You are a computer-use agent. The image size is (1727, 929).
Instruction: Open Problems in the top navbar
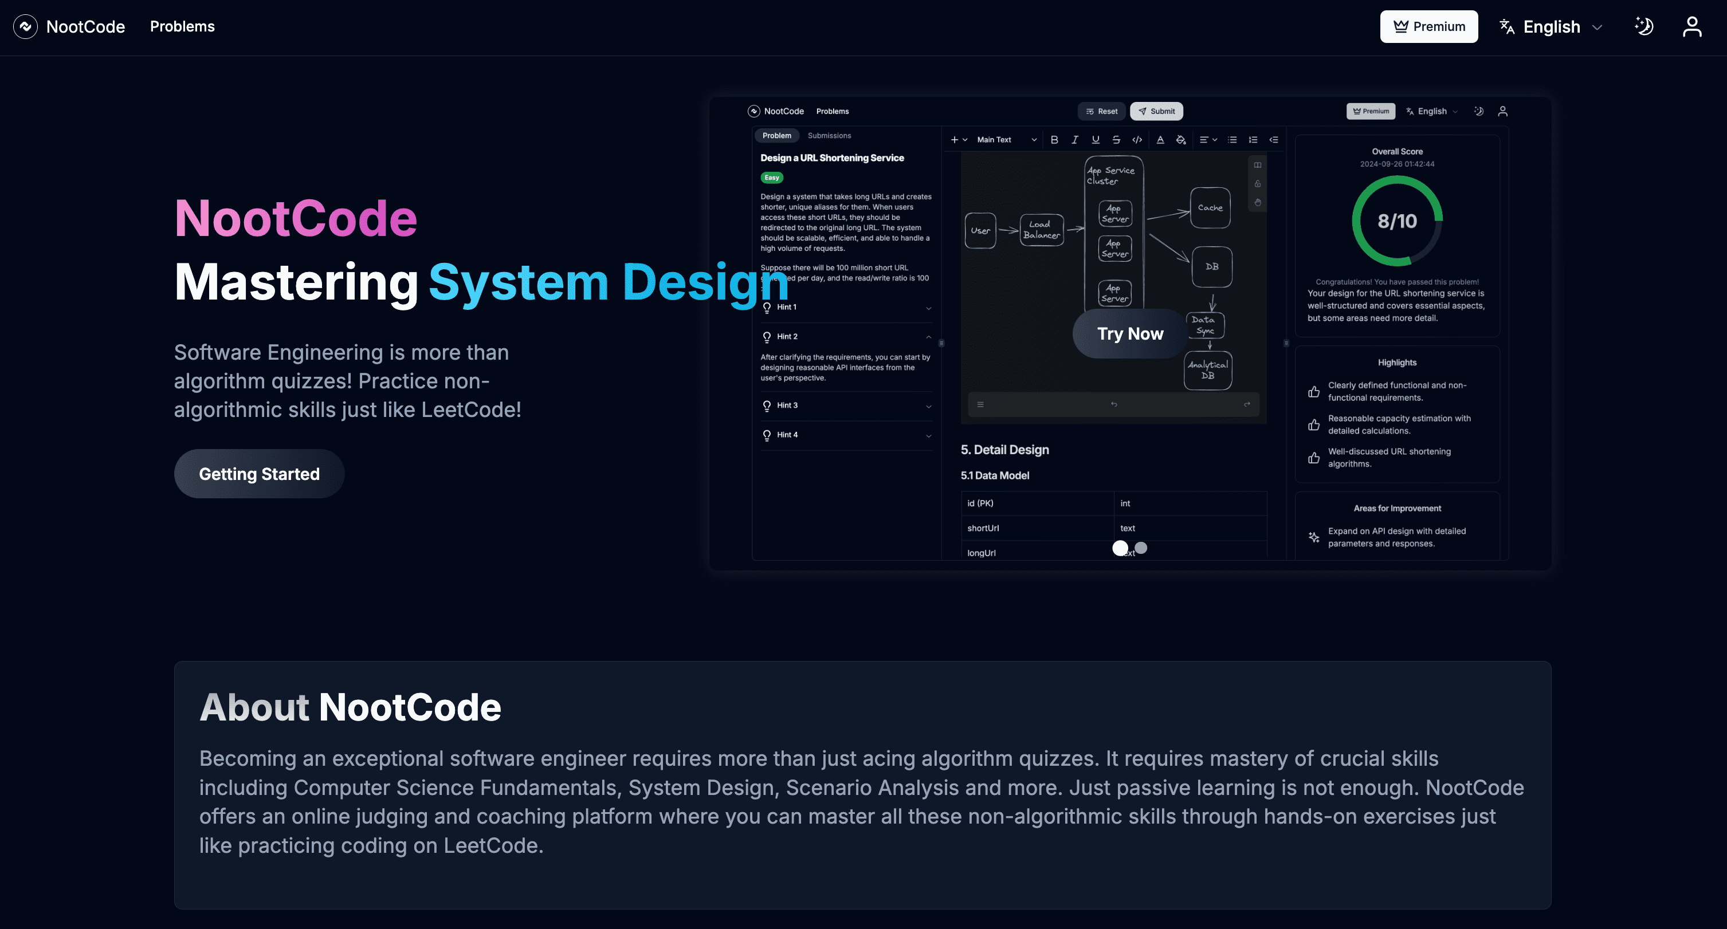pos(182,27)
